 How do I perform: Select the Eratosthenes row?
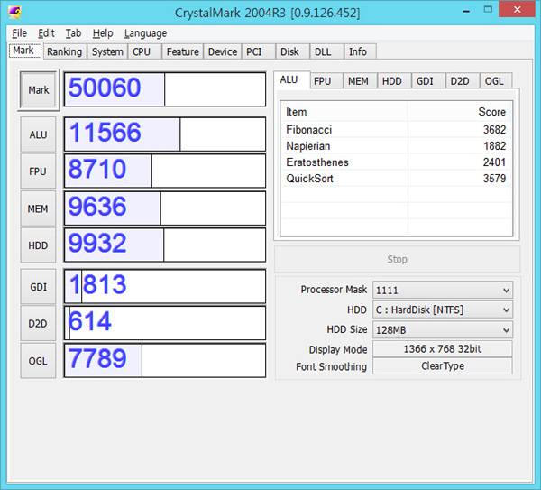point(396,162)
